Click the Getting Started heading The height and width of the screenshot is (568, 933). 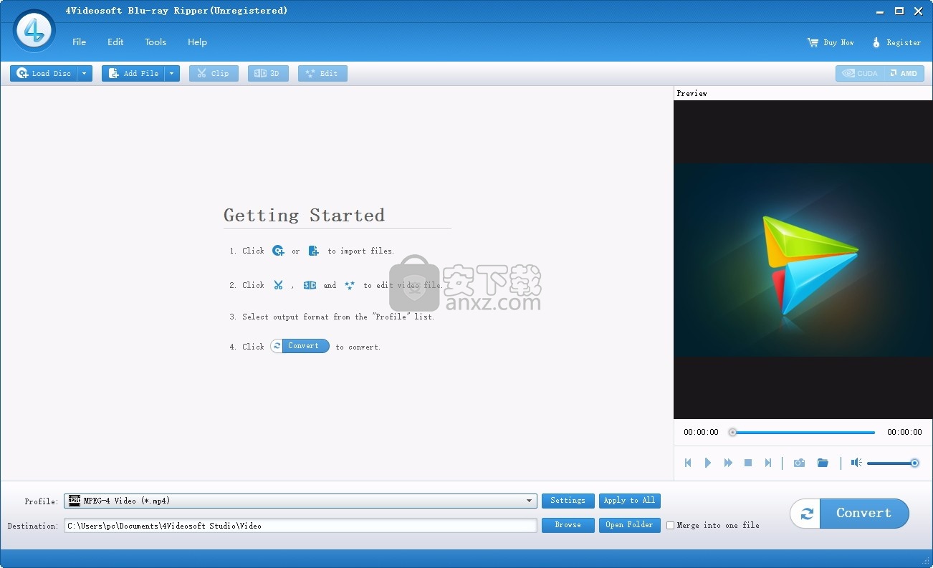point(305,215)
